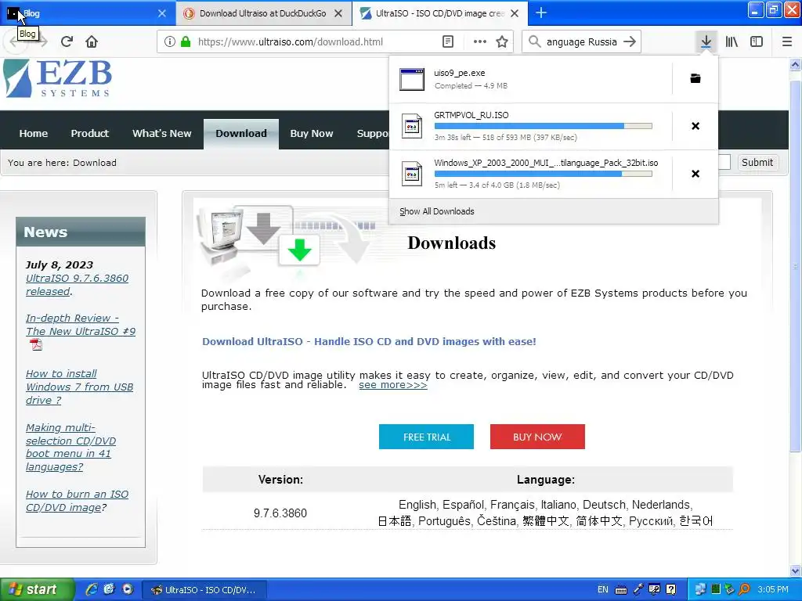Toggle reader view icon in address bar
The image size is (802, 601).
[447, 42]
